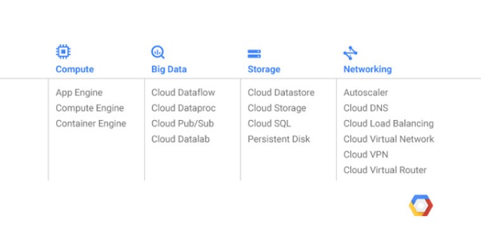Viewport: 481px width, 240px height.
Task: Open Cloud VPN entry
Action: [366, 155]
